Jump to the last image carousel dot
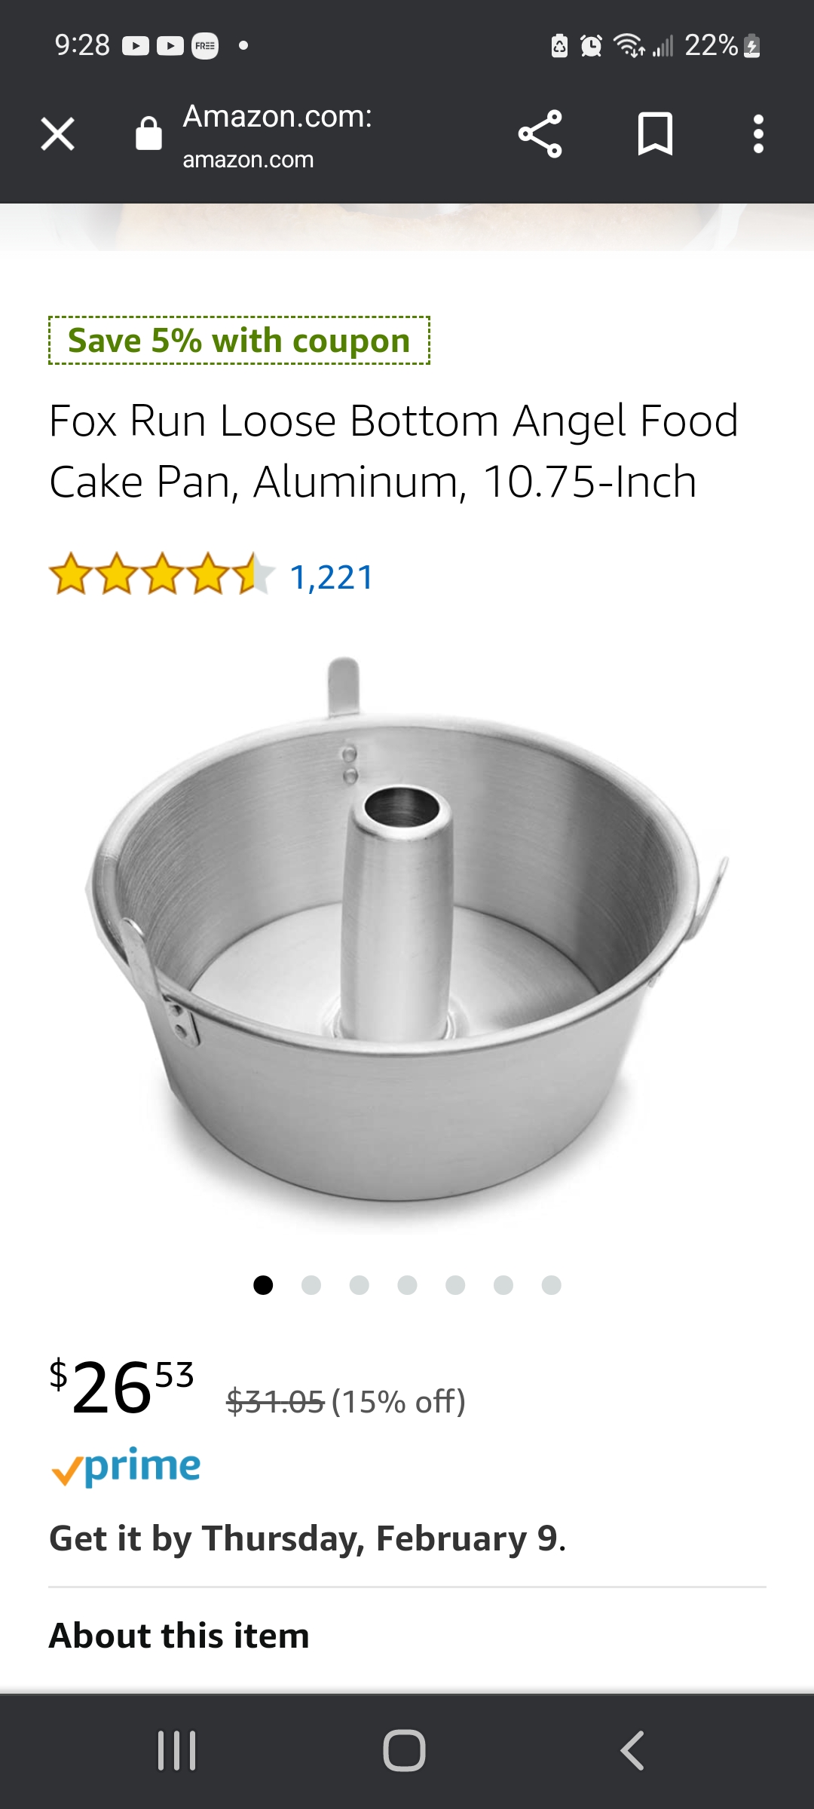The height and width of the screenshot is (1809, 814). tap(552, 1285)
